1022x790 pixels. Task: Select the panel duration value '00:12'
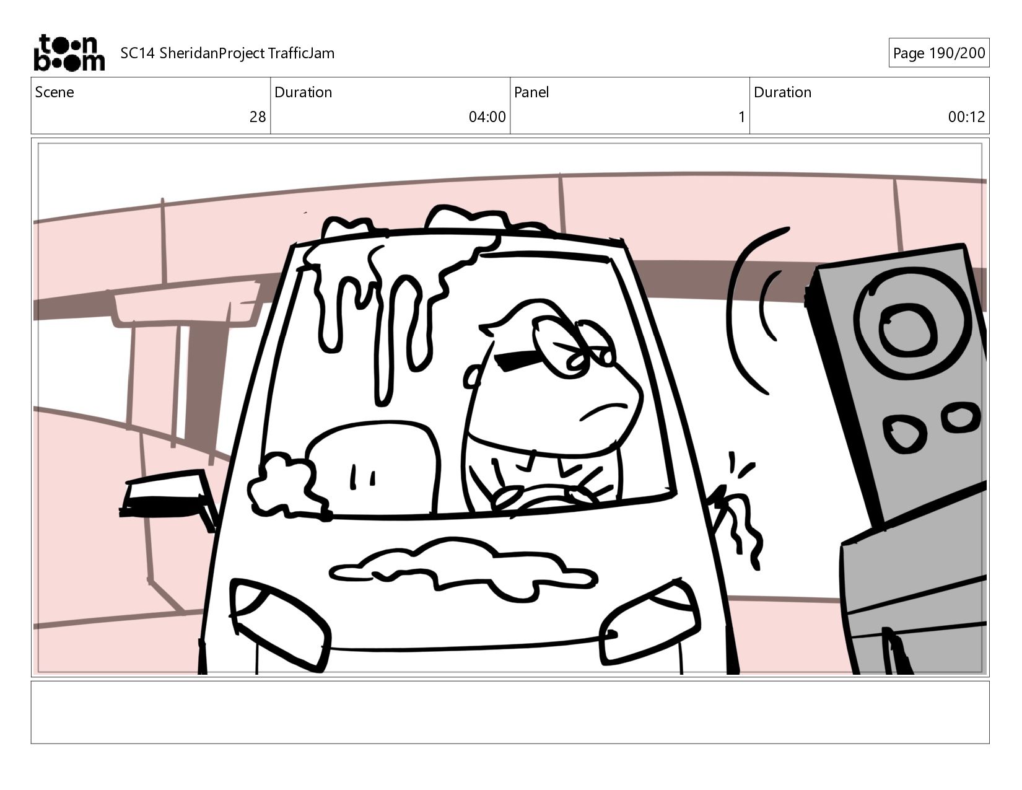tap(966, 117)
